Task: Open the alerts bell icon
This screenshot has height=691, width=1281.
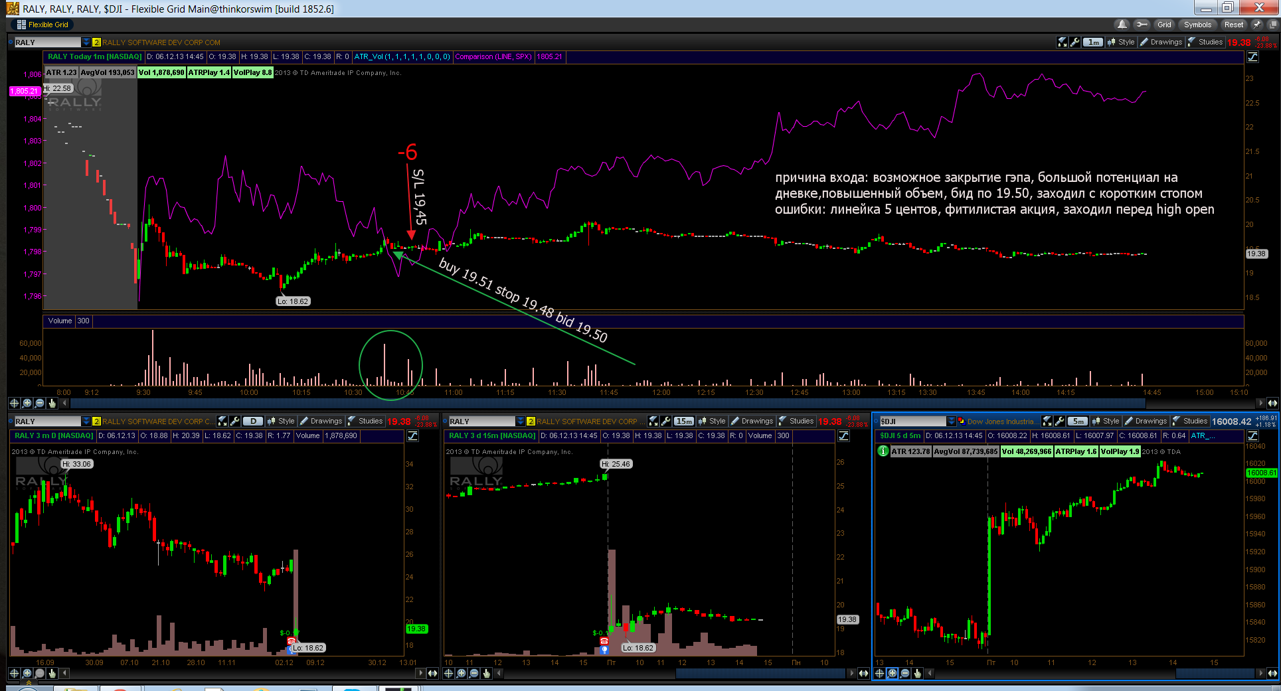Action: [1122, 25]
